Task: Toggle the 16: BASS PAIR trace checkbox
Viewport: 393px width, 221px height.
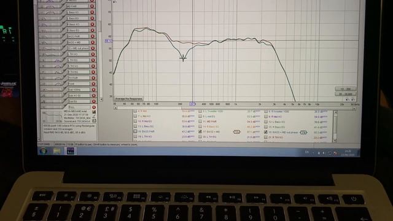Action: pyautogui.click(x=135, y=131)
